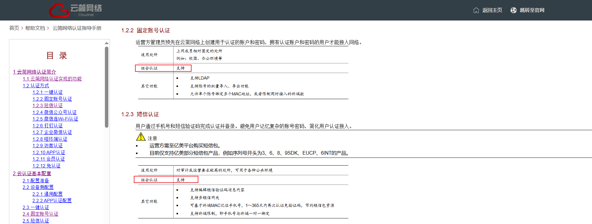The image size is (592, 224).
Task: Click the section heading 1.2.2 固定账号认证
Action: 146,30
